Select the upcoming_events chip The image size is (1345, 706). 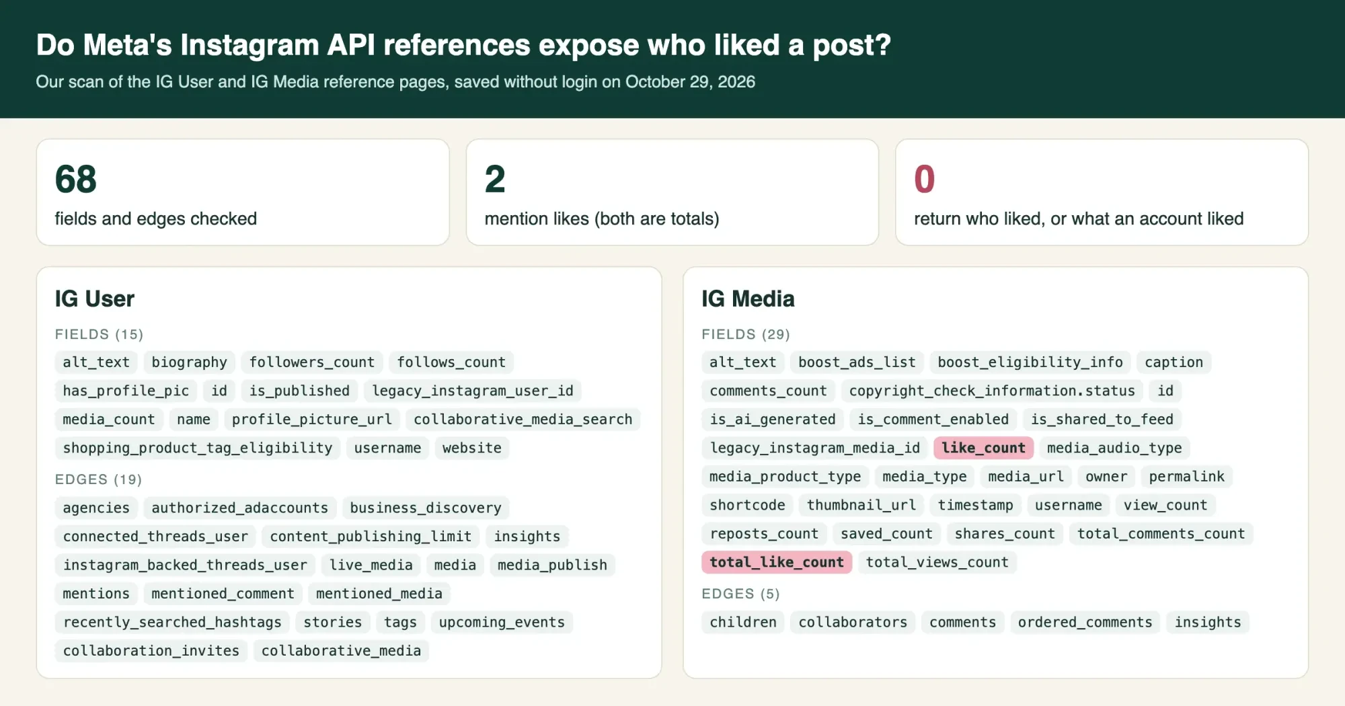tap(502, 623)
